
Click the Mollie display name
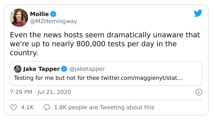[39, 14]
